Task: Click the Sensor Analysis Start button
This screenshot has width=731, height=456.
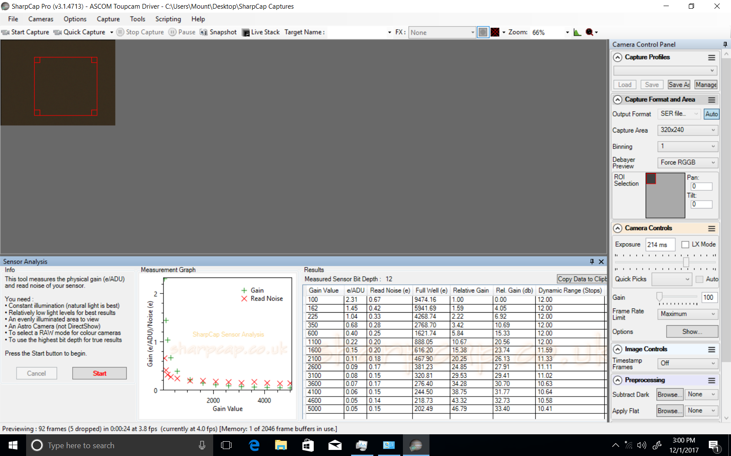Action: (x=99, y=373)
